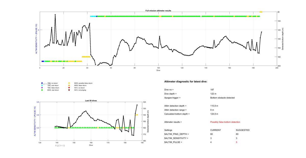Click 'Detected bottom depth (m)' label of last 50 dives chart

[148, 121]
